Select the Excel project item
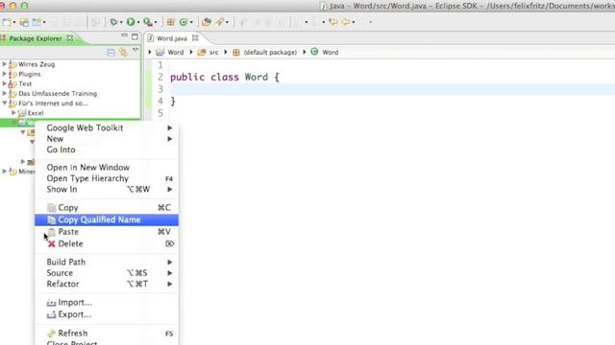The width and height of the screenshot is (615, 345). (x=36, y=113)
